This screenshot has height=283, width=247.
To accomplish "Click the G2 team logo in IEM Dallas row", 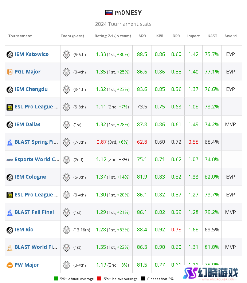I will pyautogui.click(x=66, y=124).
